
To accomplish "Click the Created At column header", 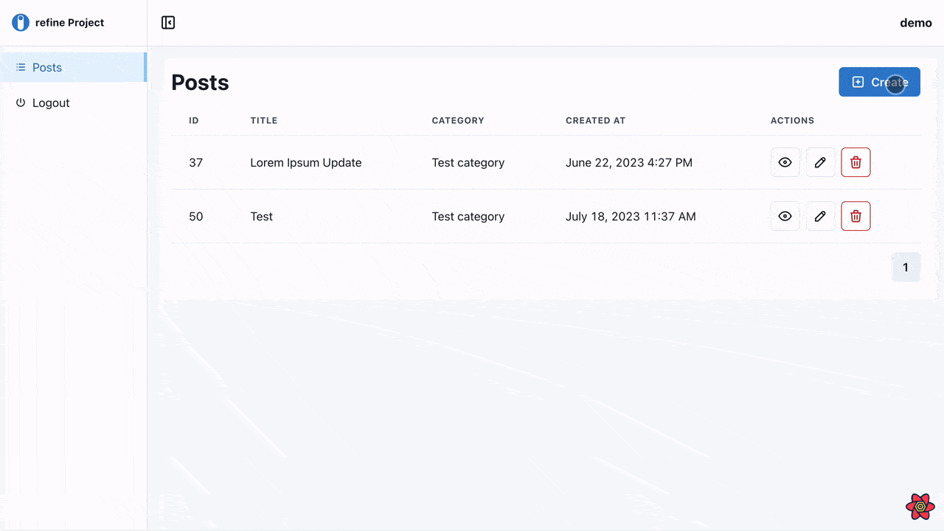I will coord(595,120).
